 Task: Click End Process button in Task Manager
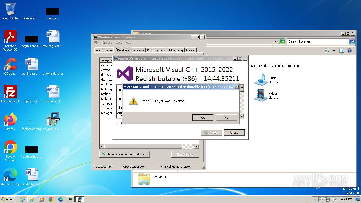point(185,154)
